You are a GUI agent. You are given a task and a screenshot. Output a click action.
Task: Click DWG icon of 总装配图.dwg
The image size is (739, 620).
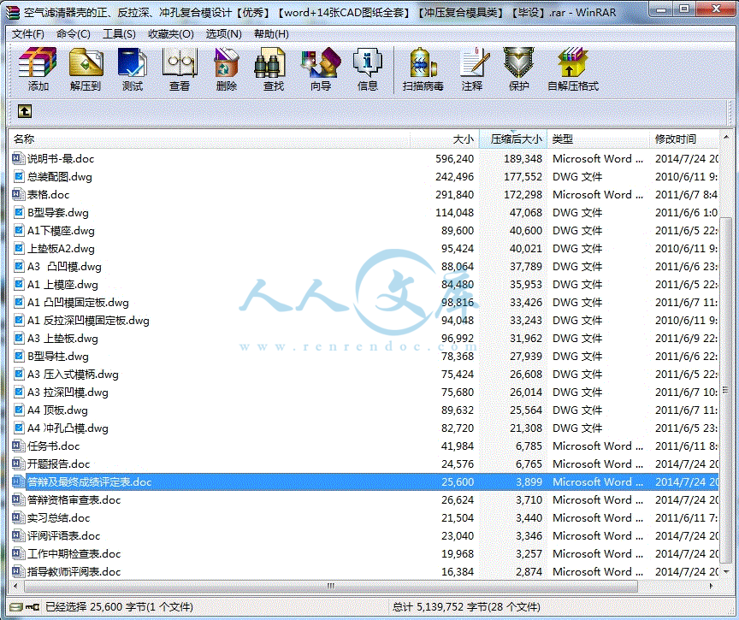19,177
